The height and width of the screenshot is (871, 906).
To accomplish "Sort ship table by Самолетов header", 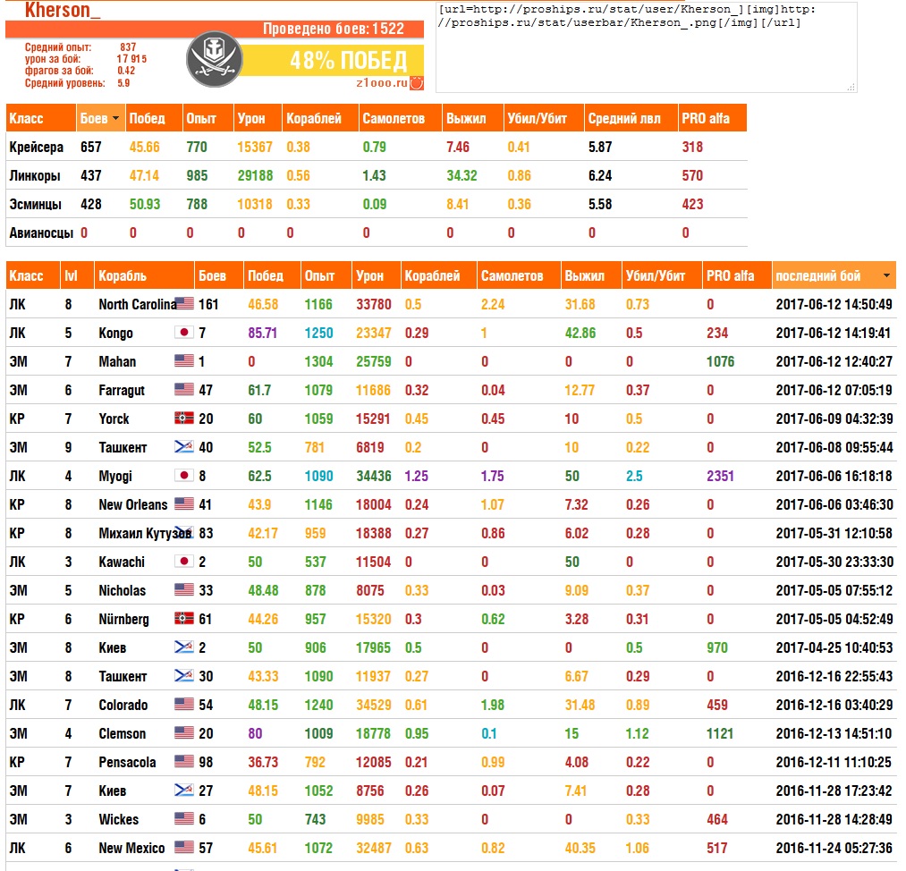I will (x=519, y=275).
